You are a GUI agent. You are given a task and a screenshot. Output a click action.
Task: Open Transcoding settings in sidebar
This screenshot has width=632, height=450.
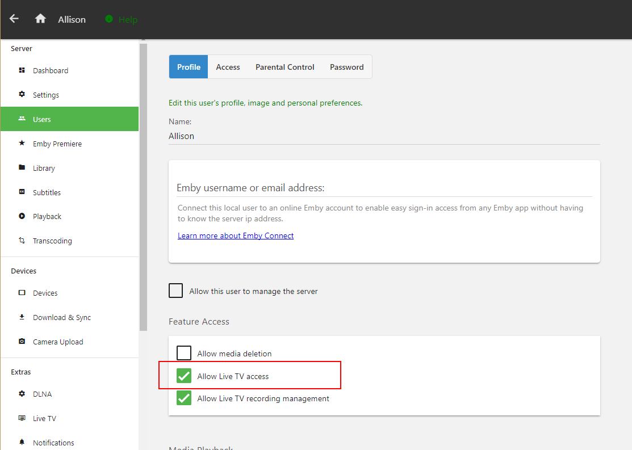(70, 241)
